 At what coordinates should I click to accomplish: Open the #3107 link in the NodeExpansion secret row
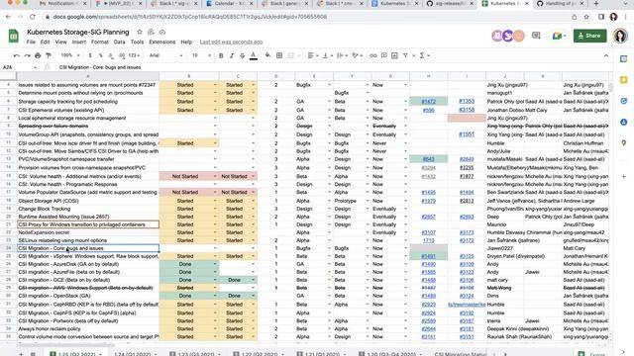(428, 232)
